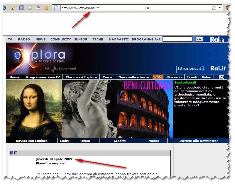Screen dimensions: 235x184
Task: Click the padlock security icon
Action: click(x=46, y=8)
